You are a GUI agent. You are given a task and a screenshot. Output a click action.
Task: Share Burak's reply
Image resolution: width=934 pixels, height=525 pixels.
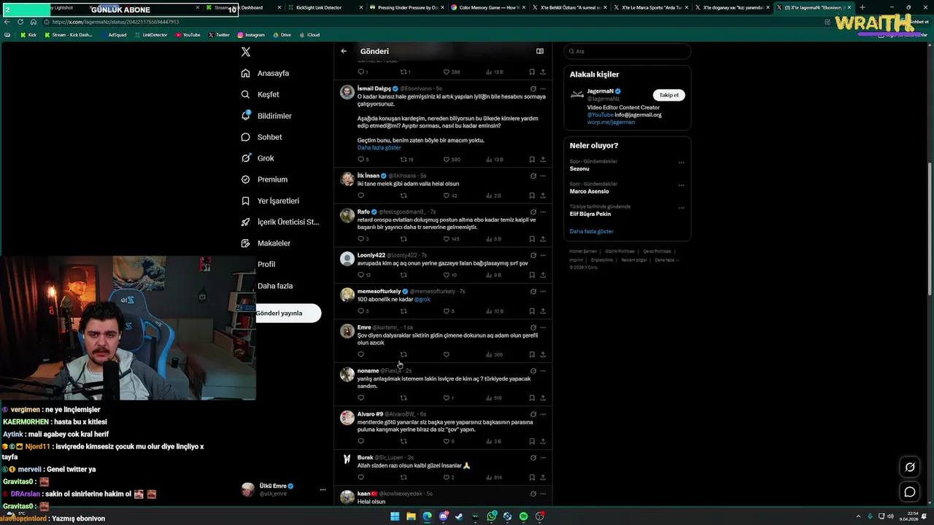click(543, 478)
